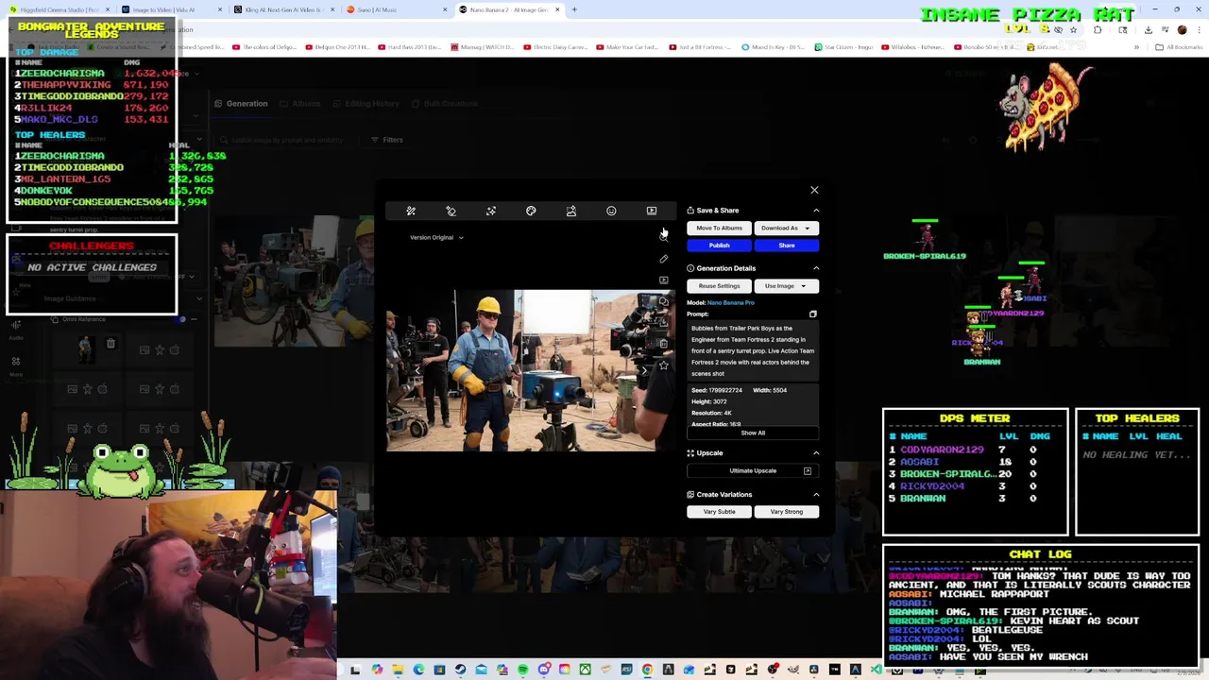
Task: Click the pencil edit icon beside image
Action: [663, 259]
